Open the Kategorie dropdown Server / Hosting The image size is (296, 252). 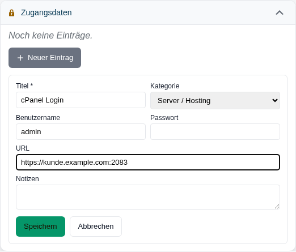pyautogui.click(x=215, y=100)
